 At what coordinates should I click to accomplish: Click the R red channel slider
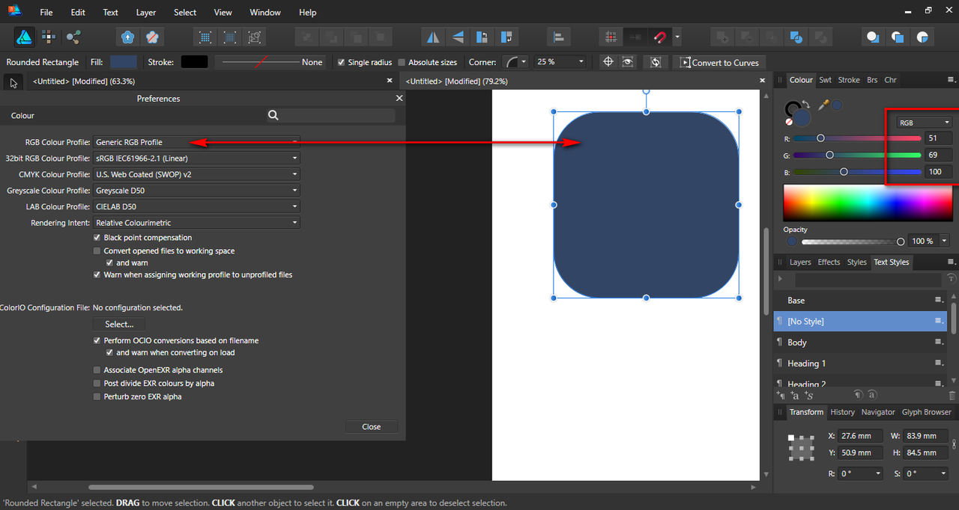pyautogui.click(x=857, y=138)
